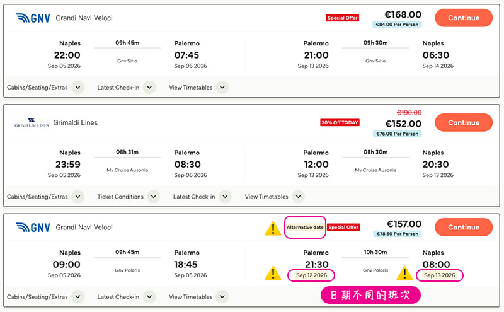Screen dimensions: 504x312
Task: Click the GNV logo in third result
Action: [x=31, y=227]
